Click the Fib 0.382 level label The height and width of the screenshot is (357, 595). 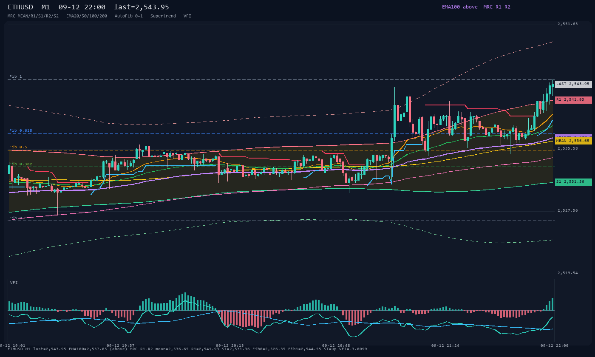21,164
